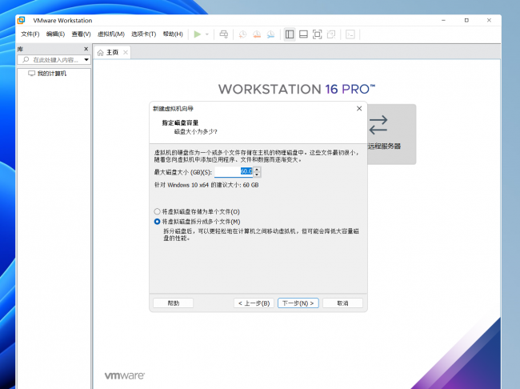Click the 下一步(N) next button
The image size is (520, 389).
298,303
